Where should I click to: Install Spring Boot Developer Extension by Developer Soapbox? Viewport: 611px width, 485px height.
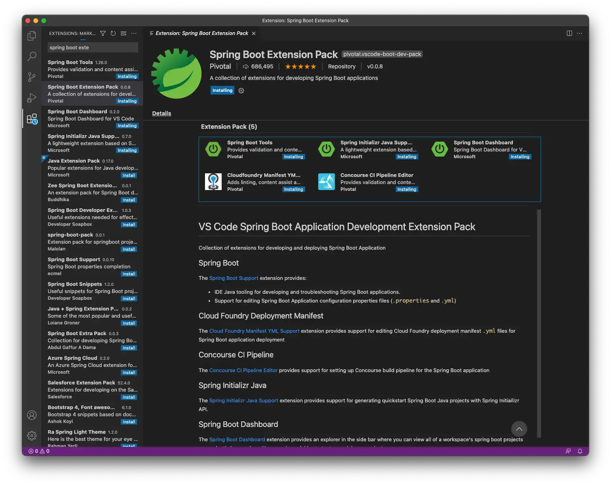129,225
